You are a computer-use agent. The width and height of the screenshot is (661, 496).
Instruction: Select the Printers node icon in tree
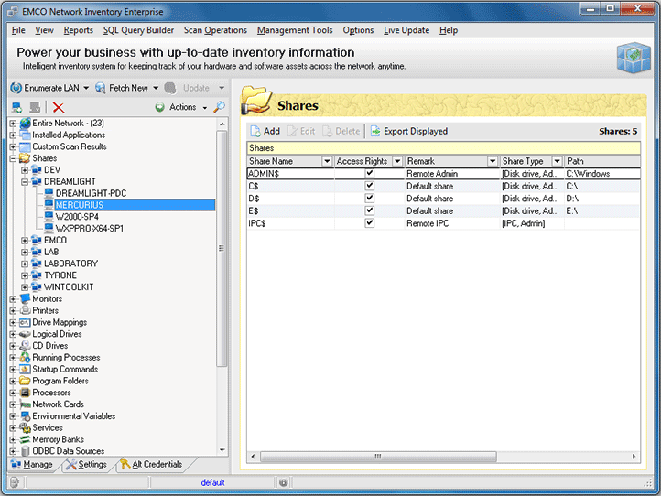pos(26,310)
